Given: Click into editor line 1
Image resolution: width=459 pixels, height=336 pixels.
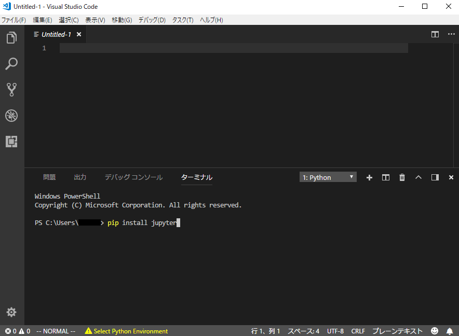Looking at the screenshot, I should (234, 48).
